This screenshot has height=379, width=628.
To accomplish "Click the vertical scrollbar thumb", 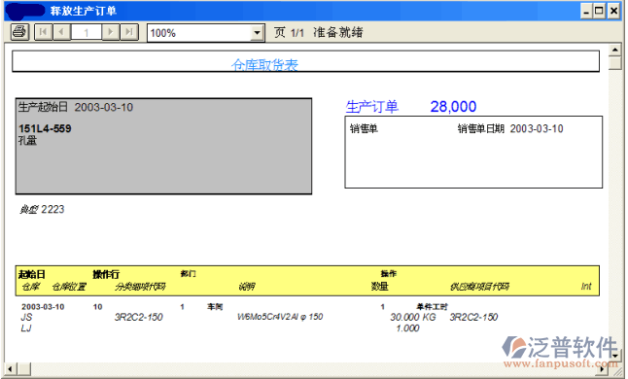I will click(614, 63).
